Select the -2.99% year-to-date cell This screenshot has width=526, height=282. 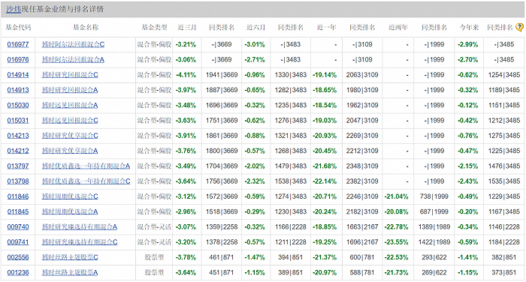[x=467, y=44]
